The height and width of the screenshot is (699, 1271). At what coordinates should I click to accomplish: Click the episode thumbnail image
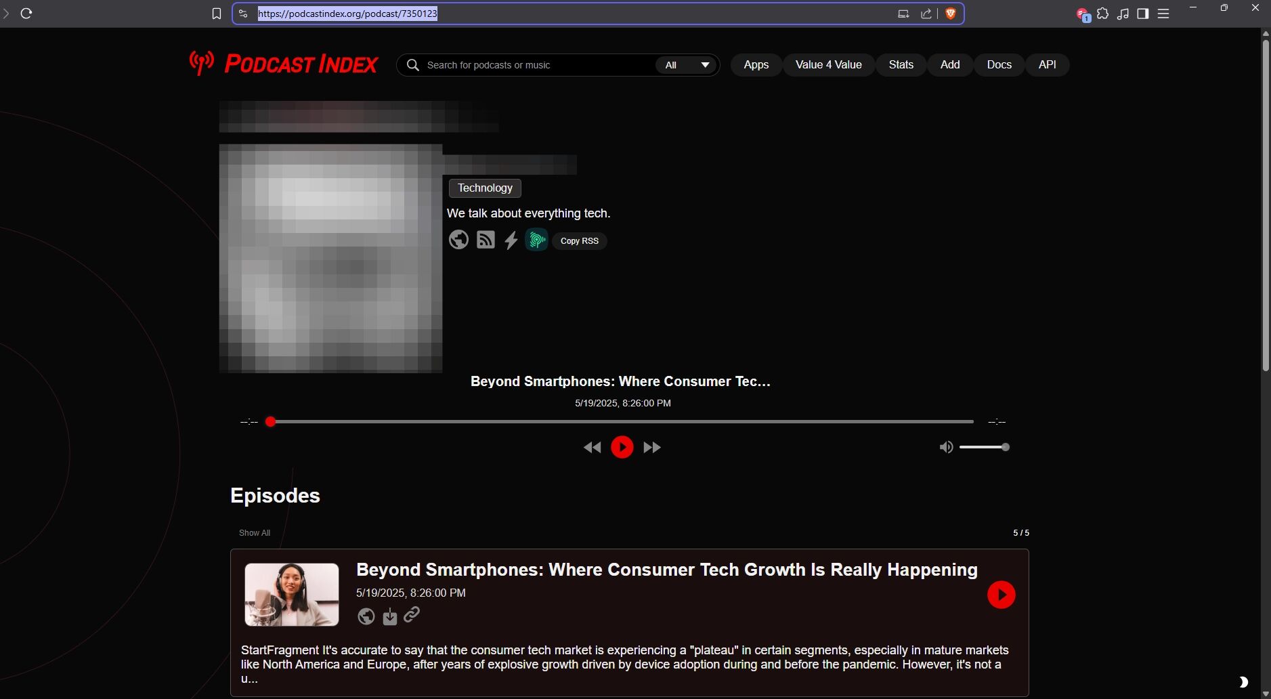[x=292, y=595]
